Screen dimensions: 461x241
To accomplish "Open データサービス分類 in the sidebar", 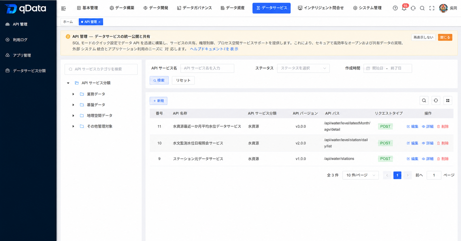I will (x=28, y=71).
